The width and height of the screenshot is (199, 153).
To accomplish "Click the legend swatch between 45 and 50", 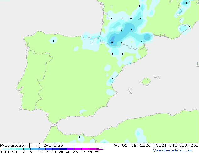I will coord(92,149).
